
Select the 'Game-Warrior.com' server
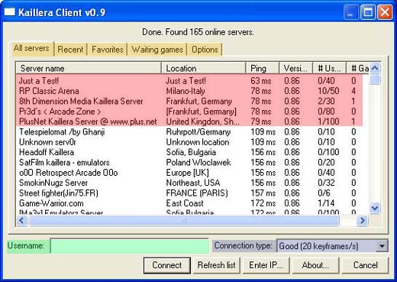point(189,203)
